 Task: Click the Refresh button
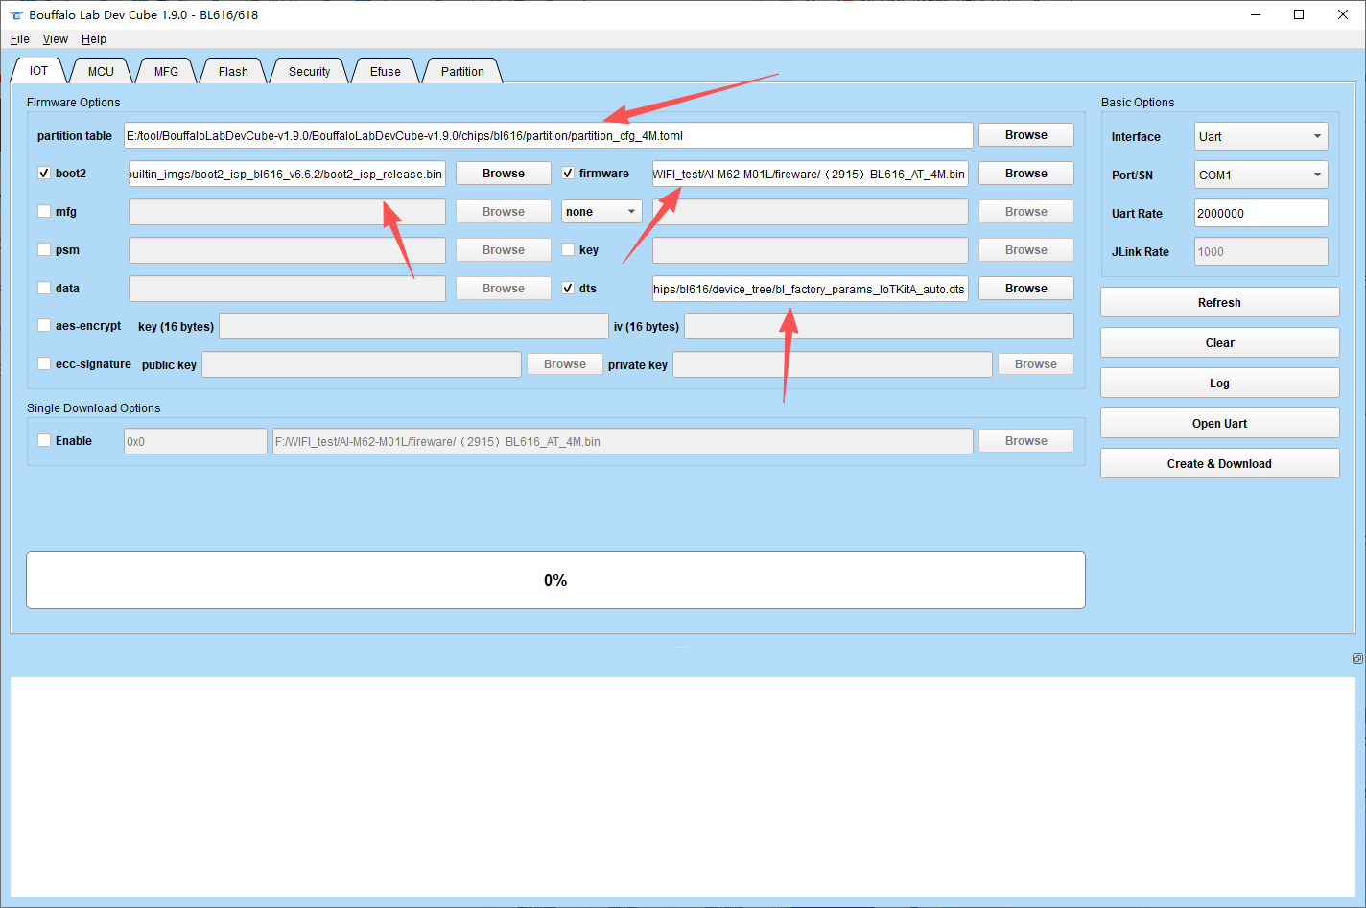coord(1219,302)
